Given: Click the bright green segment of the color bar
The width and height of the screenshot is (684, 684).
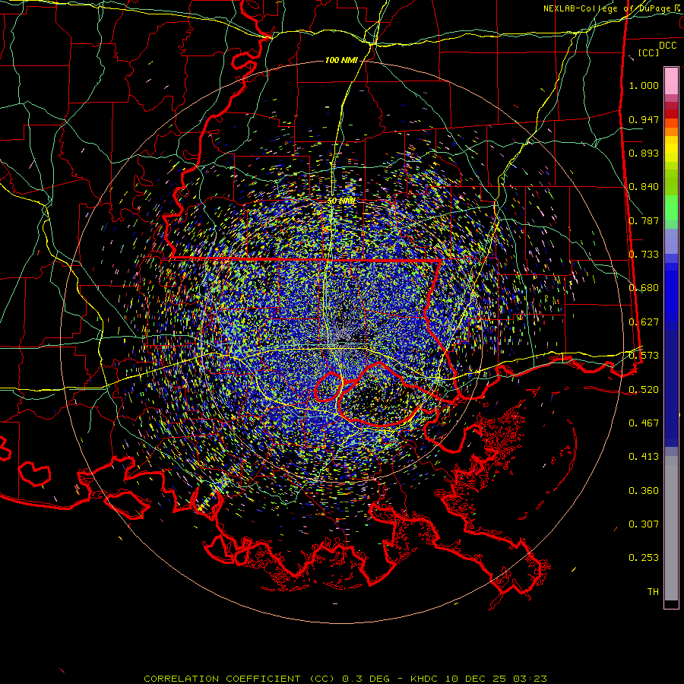Looking at the screenshot, I should pyautogui.click(x=671, y=207).
